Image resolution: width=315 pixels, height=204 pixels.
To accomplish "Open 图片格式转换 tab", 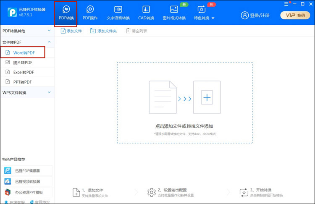I will click(x=174, y=13).
